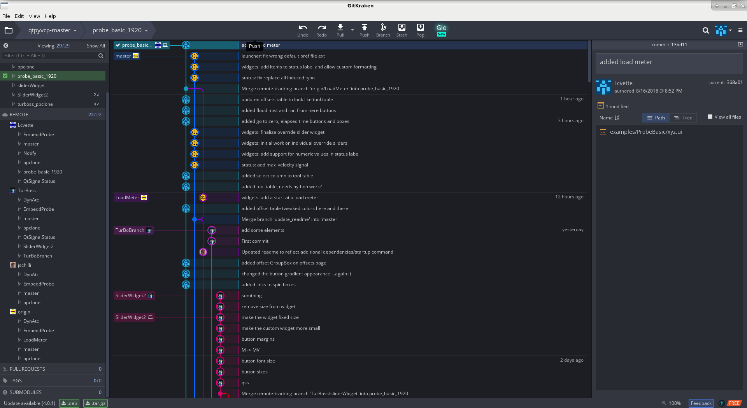
Task: Toggle the probe_basic_1920 checked-out branch checkbox
Action: click(x=5, y=76)
